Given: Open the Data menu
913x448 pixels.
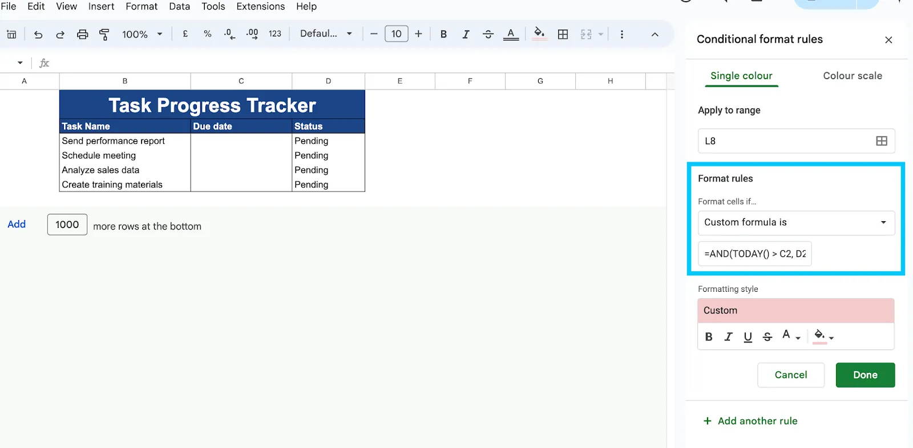Looking at the screenshot, I should pos(179,6).
